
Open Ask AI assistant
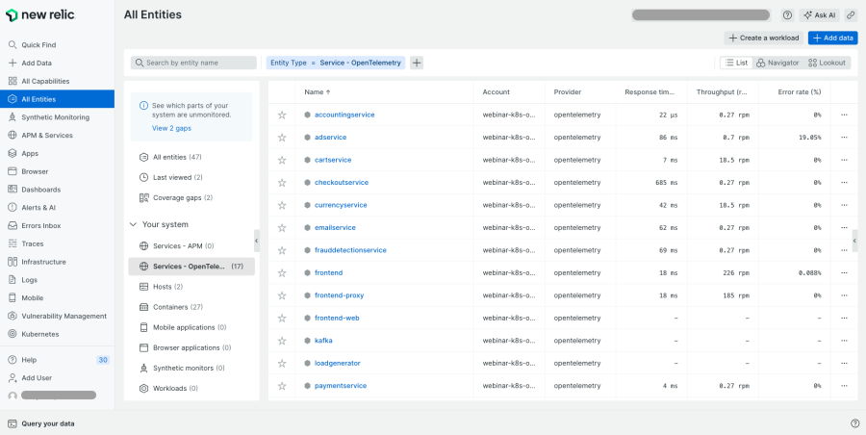pyautogui.click(x=820, y=15)
